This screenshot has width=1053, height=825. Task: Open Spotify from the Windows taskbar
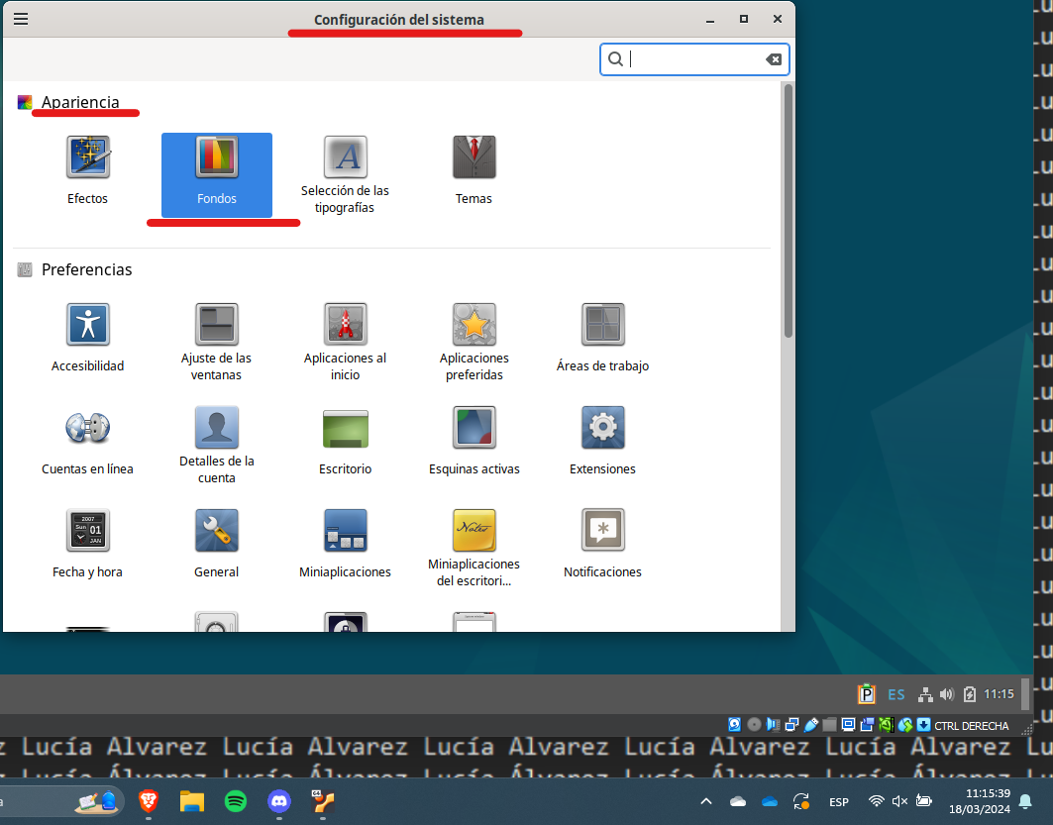coord(236,801)
